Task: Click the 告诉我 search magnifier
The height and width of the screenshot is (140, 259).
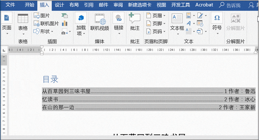Action: [x=221, y=5]
